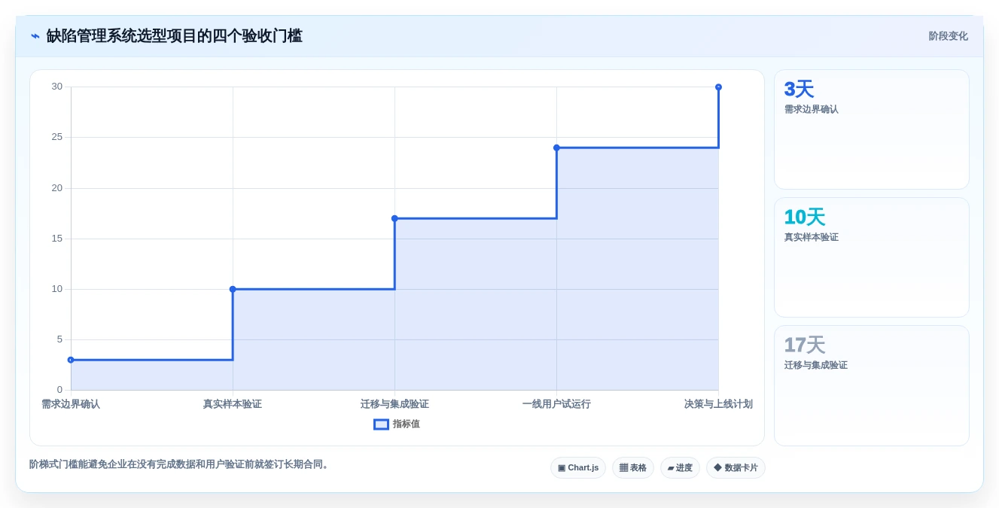Click the 迁移与集成验证 x-axis label

[394, 404]
